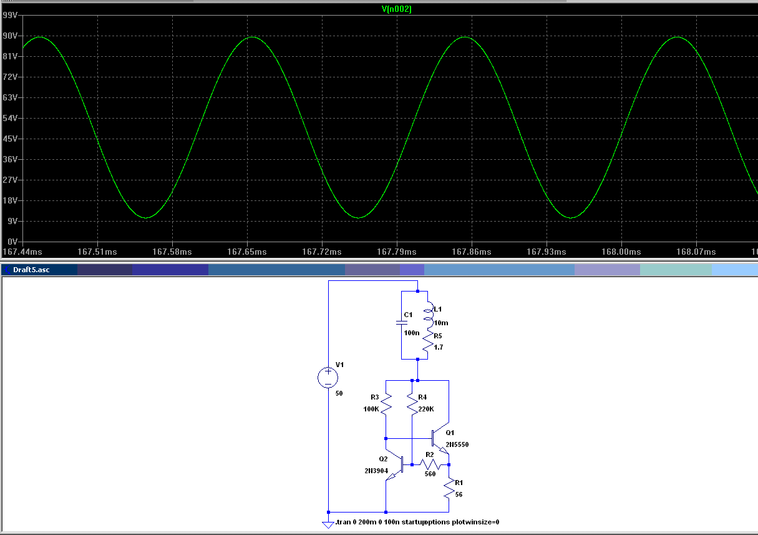The width and height of the screenshot is (758, 535).
Task: Click the 9V vertical axis label
Action: (12, 222)
